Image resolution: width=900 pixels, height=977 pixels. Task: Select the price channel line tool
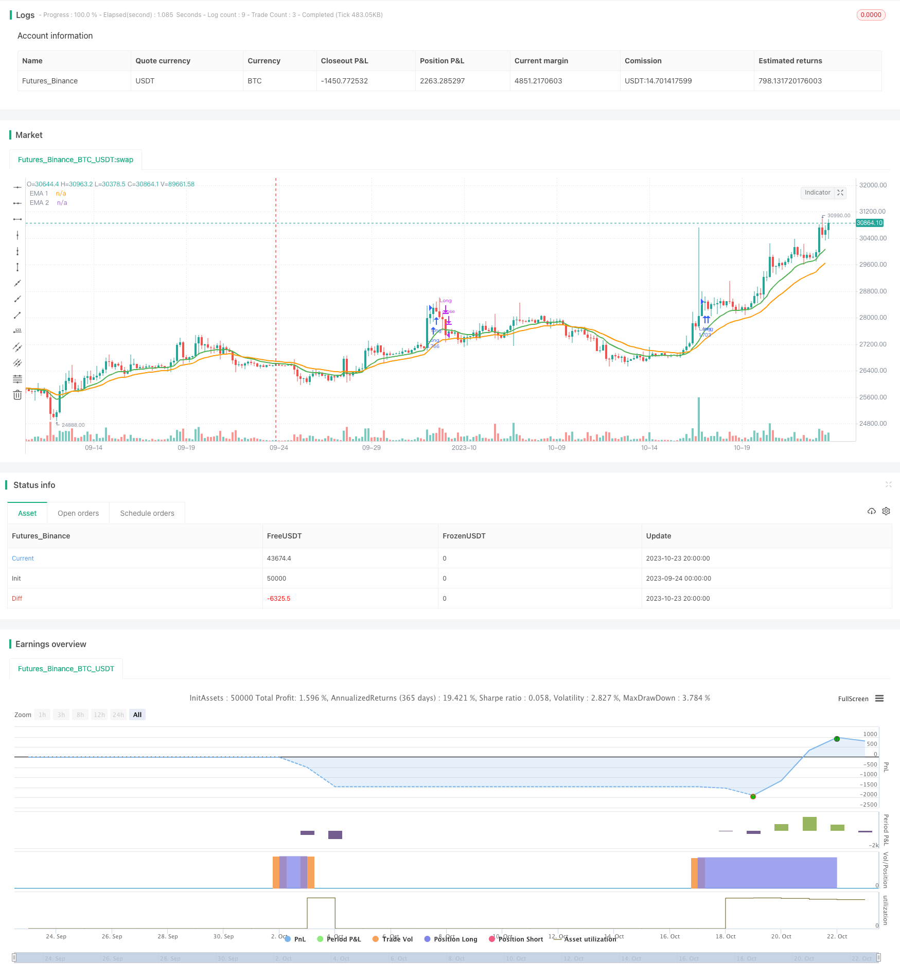click(x=17, y=347)
